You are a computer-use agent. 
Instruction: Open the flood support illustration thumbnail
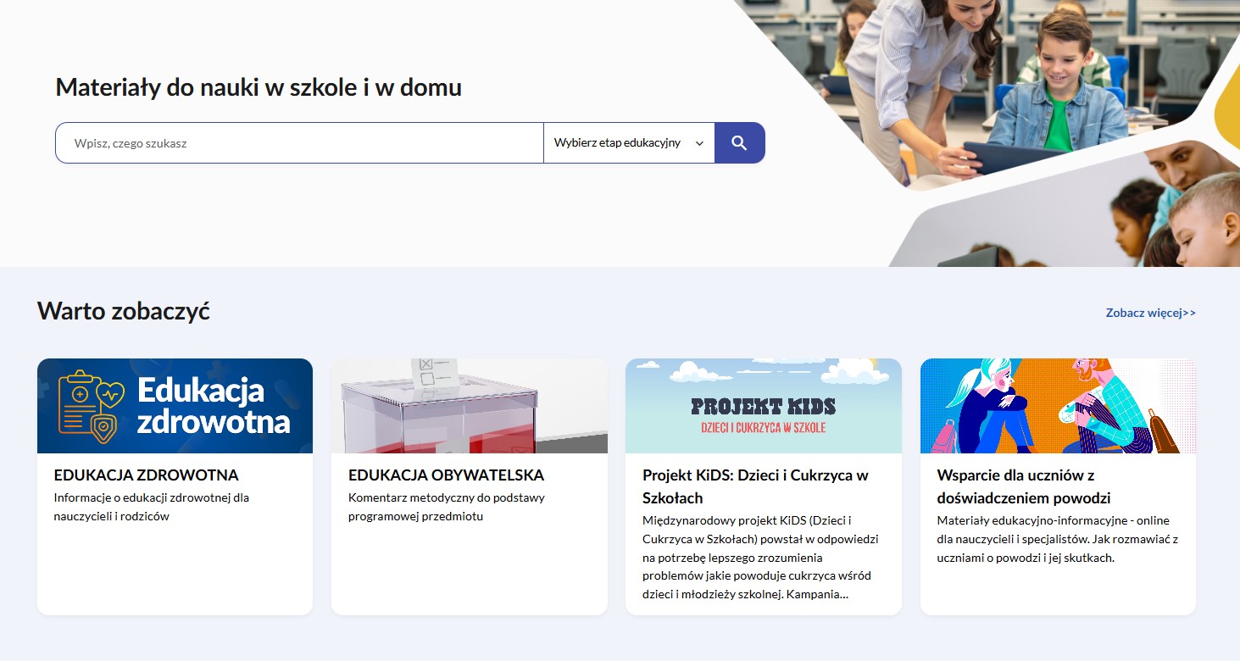click(1058, 406)
